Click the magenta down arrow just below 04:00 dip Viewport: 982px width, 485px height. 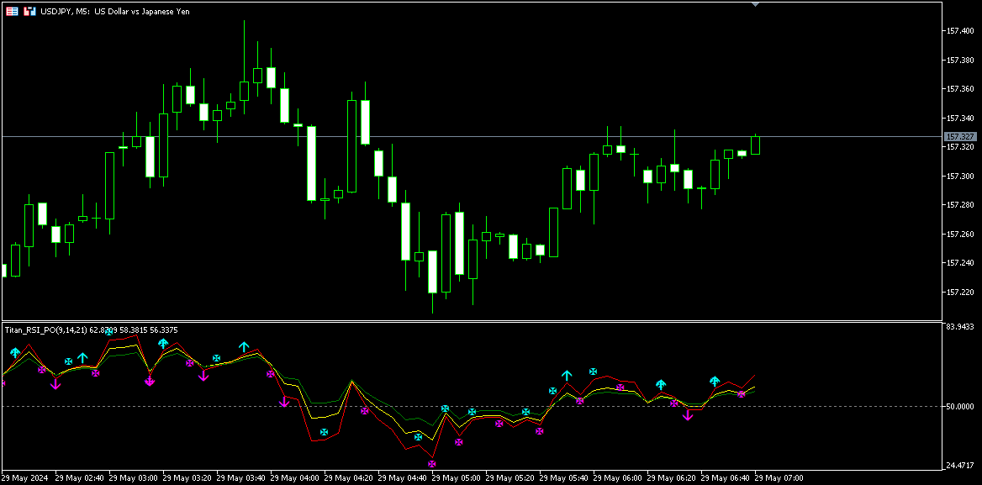[x=284, y=403]
